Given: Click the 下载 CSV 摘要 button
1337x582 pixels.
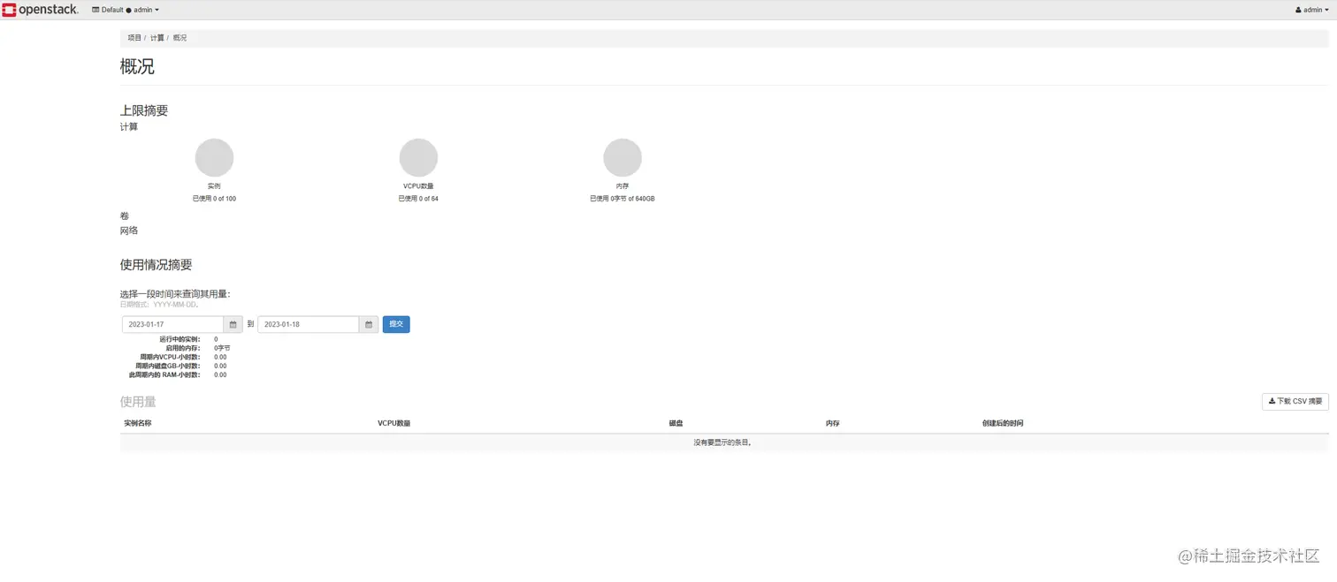Looking at the screenshot, I should click(x=1295, y=401).
